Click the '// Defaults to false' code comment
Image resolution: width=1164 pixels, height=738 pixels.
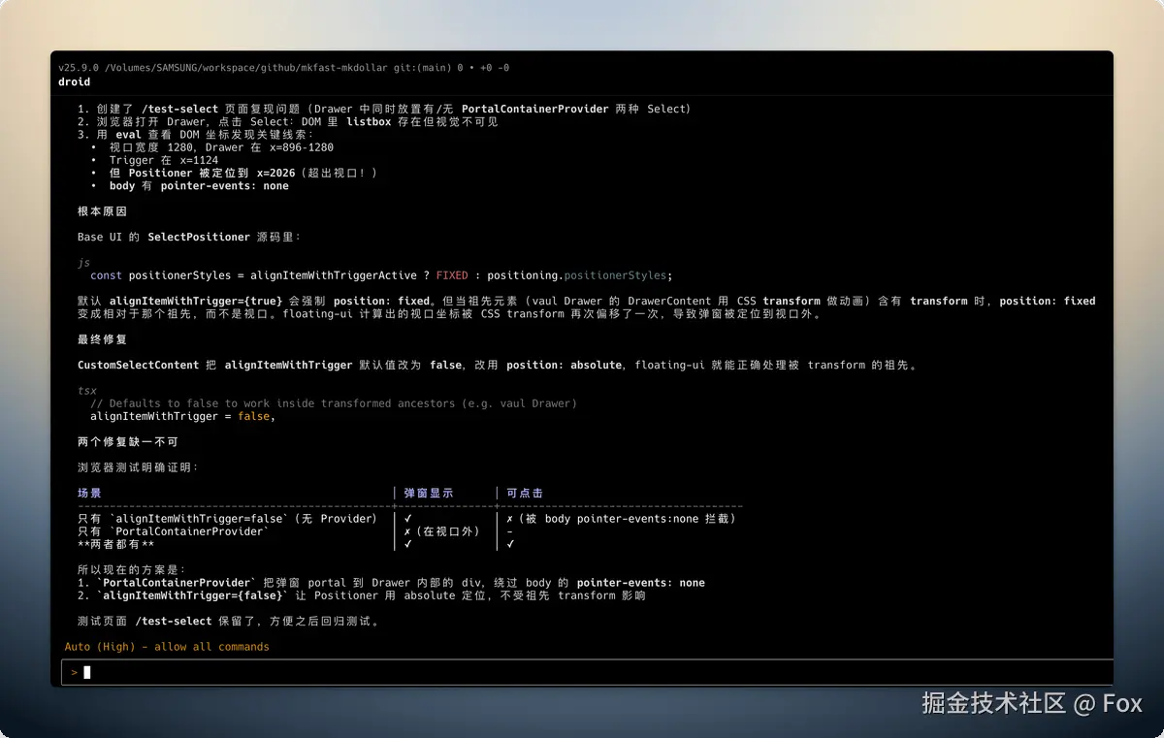[x=334, y=403]
